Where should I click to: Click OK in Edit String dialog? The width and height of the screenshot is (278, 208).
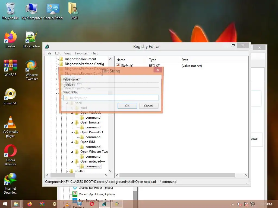(127, 106)
